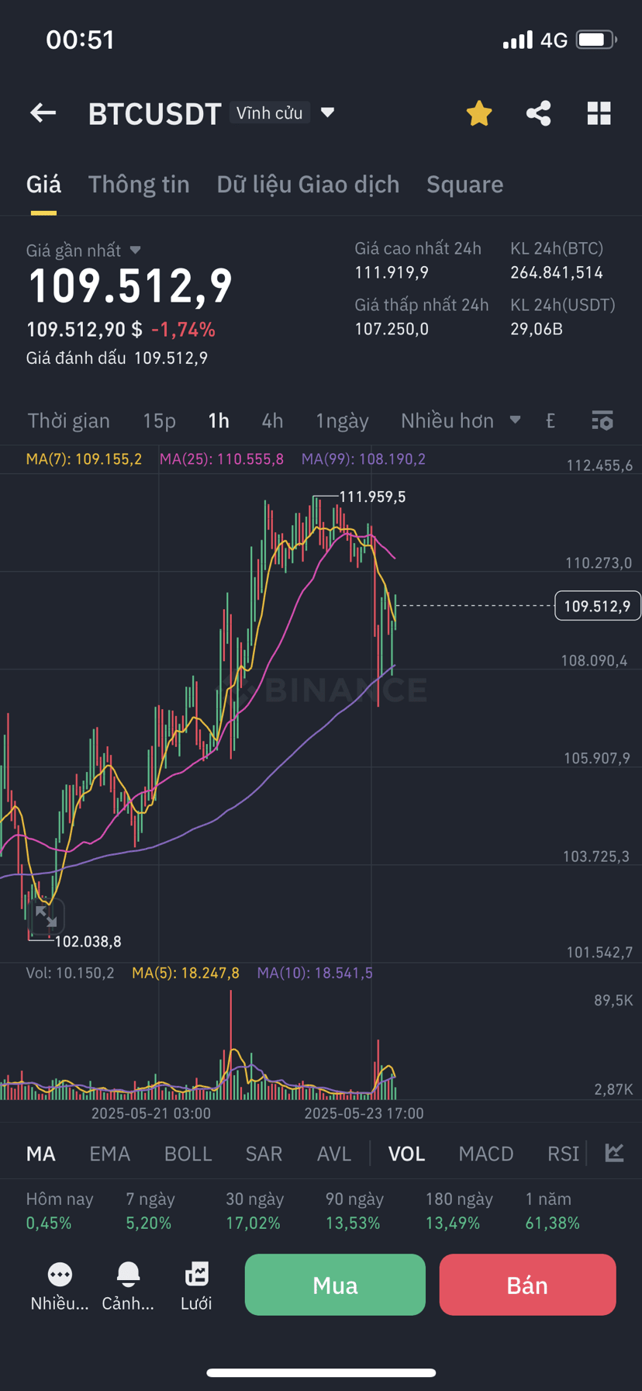Image resolution: width=642 pixels, height=1391 pixels.
Task: Tap the battery status icon
Action: click(x=596, y=40)
